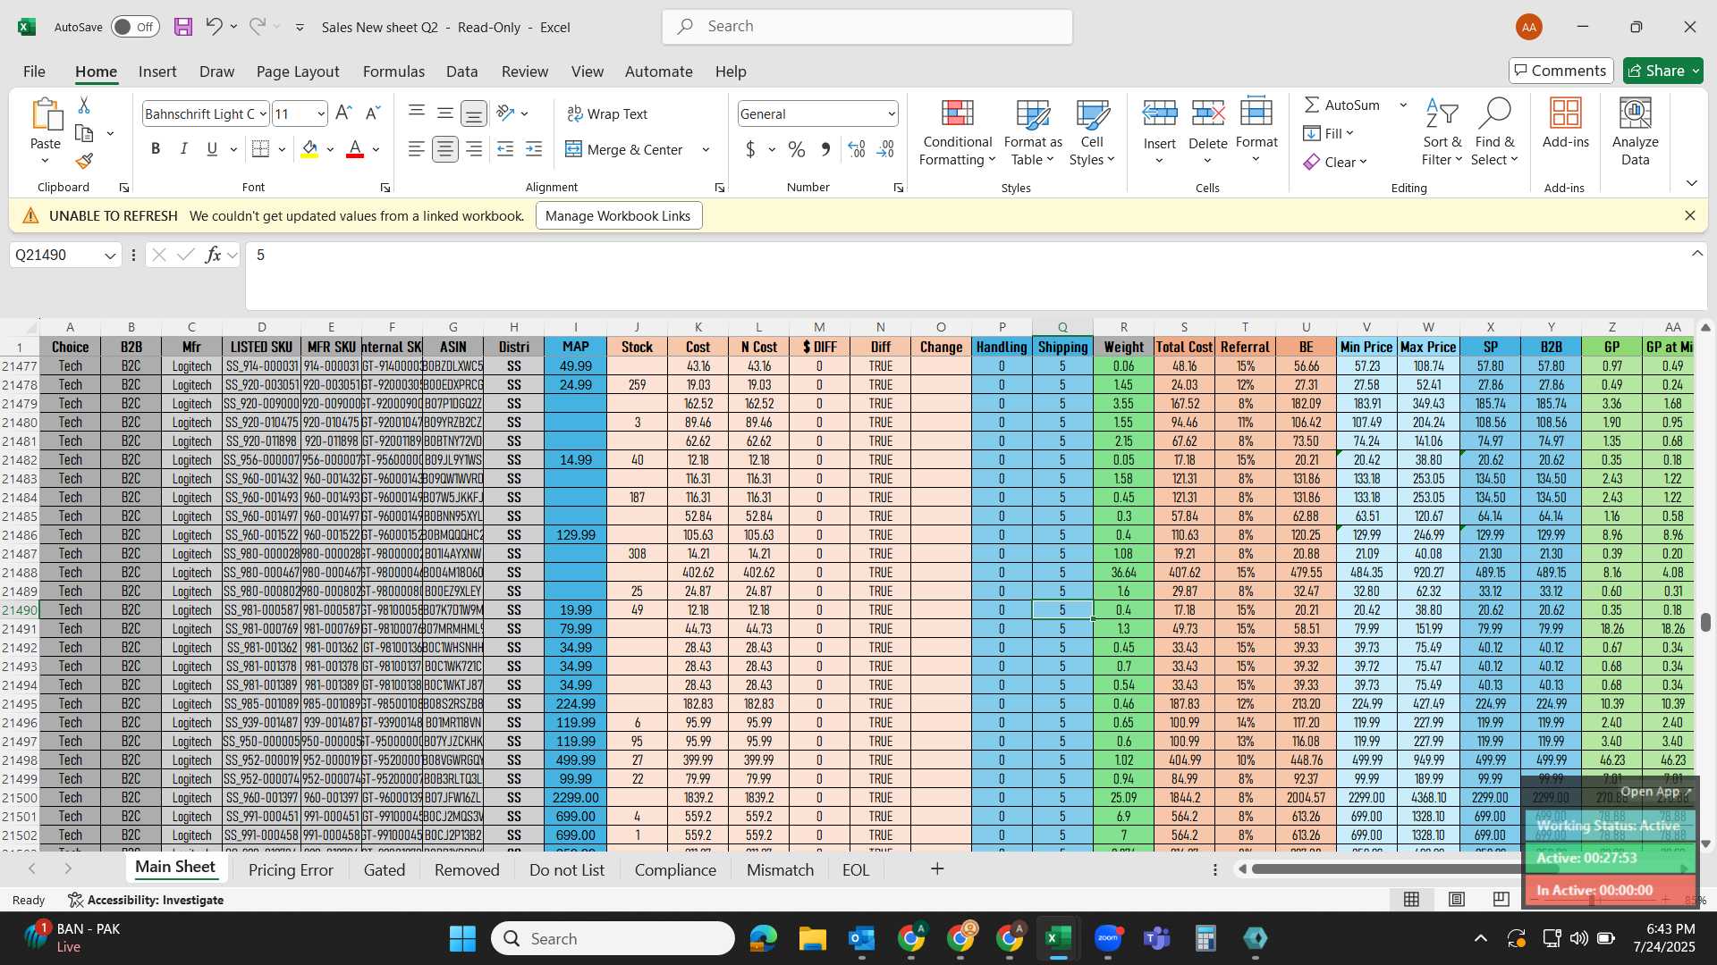The width and height of the screenshot is (1717, 965).
Task: Toggle Middle Align vertical alignment
Action: 444,113
